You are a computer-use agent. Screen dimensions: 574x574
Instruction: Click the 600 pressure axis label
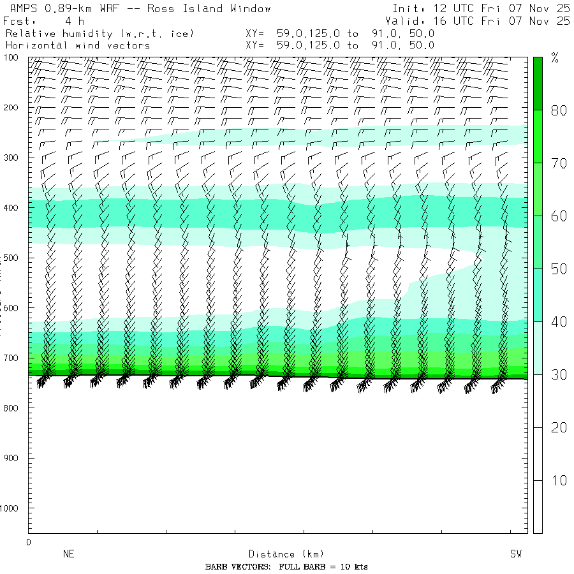[x=11, y=308]
